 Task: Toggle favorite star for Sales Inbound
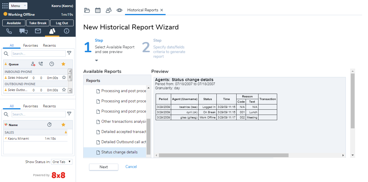[x=64, y=78]
